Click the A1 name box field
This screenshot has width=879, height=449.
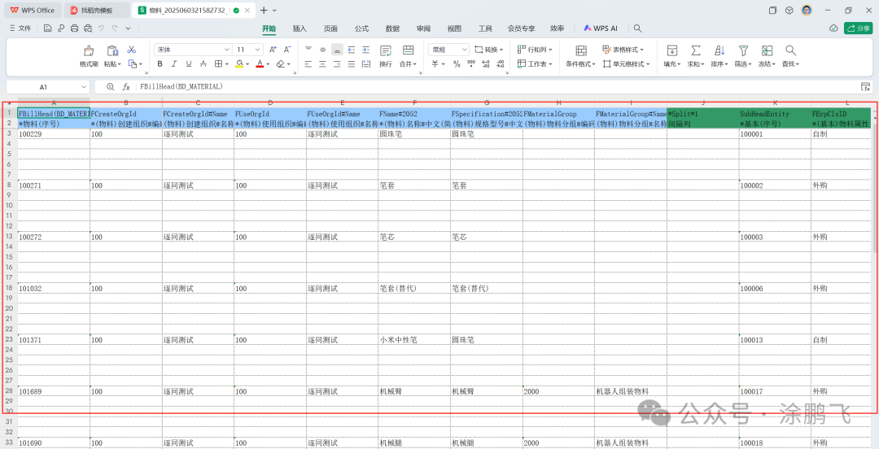pos(43,86)
